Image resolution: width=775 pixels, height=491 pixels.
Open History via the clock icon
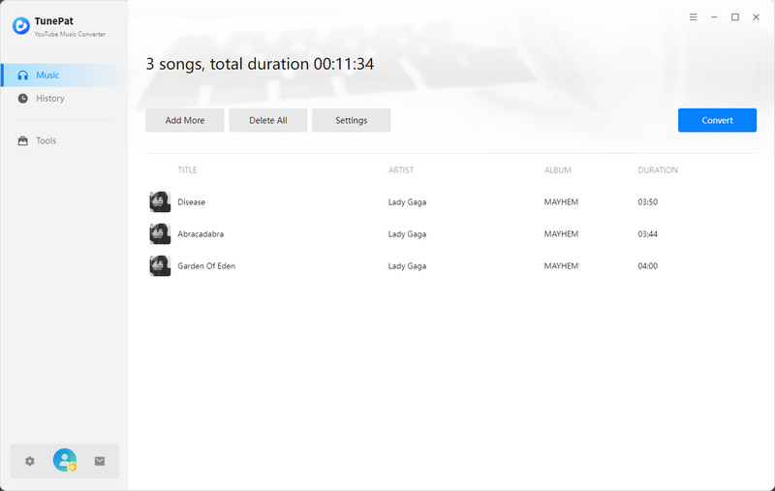click(22, 99)
